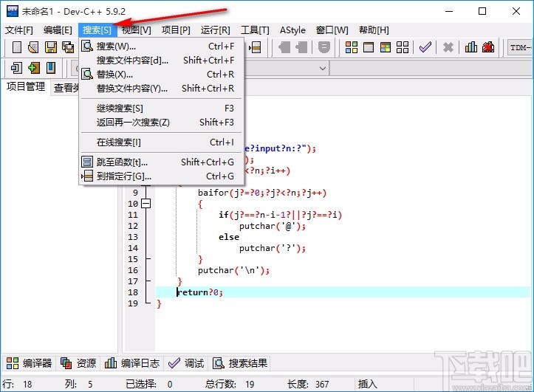Viewport: 534px width, 392px height.
Task: Click the else keyword on line 13
Action: click(229, 237)
